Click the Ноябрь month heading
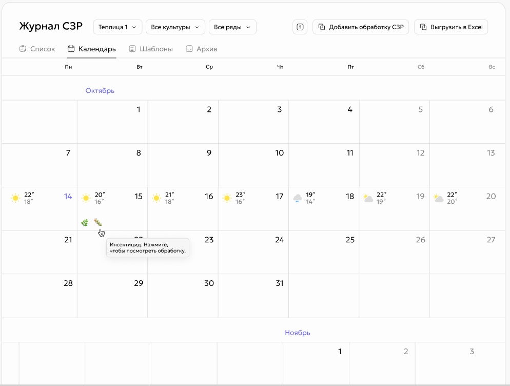The height and width of the screenshot is (386, 510). coord(298,333)
